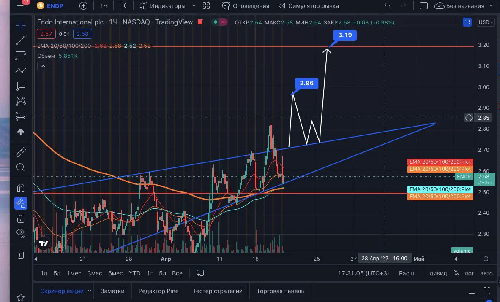Viewport: 500px width, 302px height.
Task: Click the buy price 2.58 button
Action: tap(82, 34)
